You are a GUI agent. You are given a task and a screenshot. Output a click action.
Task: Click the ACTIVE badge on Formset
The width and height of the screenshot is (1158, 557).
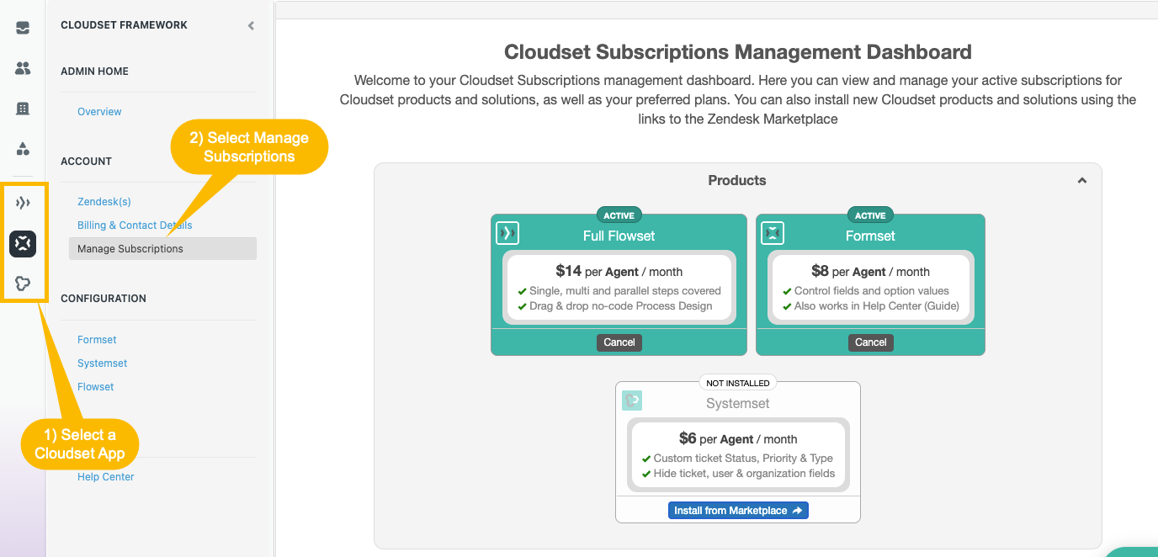click(870, 215)
